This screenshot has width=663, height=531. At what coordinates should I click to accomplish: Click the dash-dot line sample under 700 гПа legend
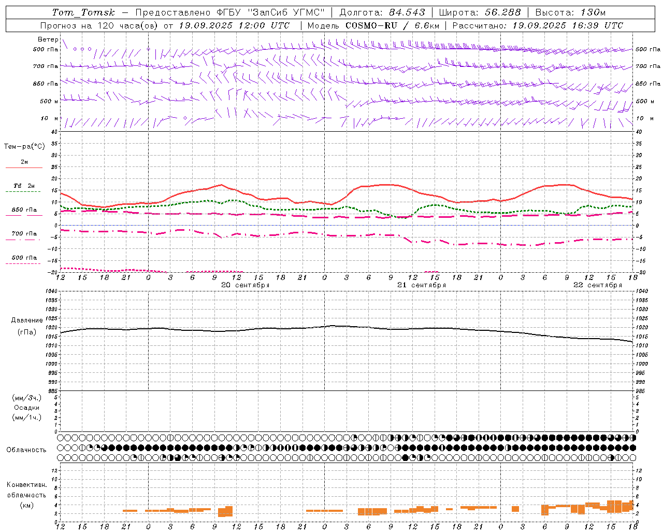point(24,240)
